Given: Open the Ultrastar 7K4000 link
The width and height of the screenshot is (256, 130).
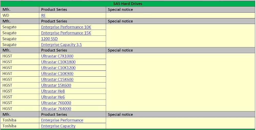Looking at the screenshot, I should point(56,109).
